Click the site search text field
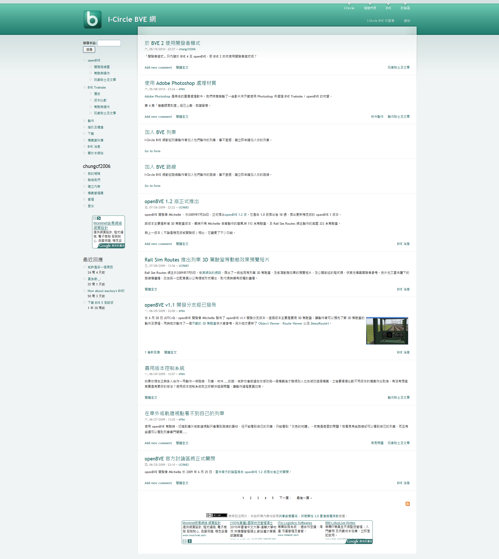499x559 pixels. (x=109, y=43)
